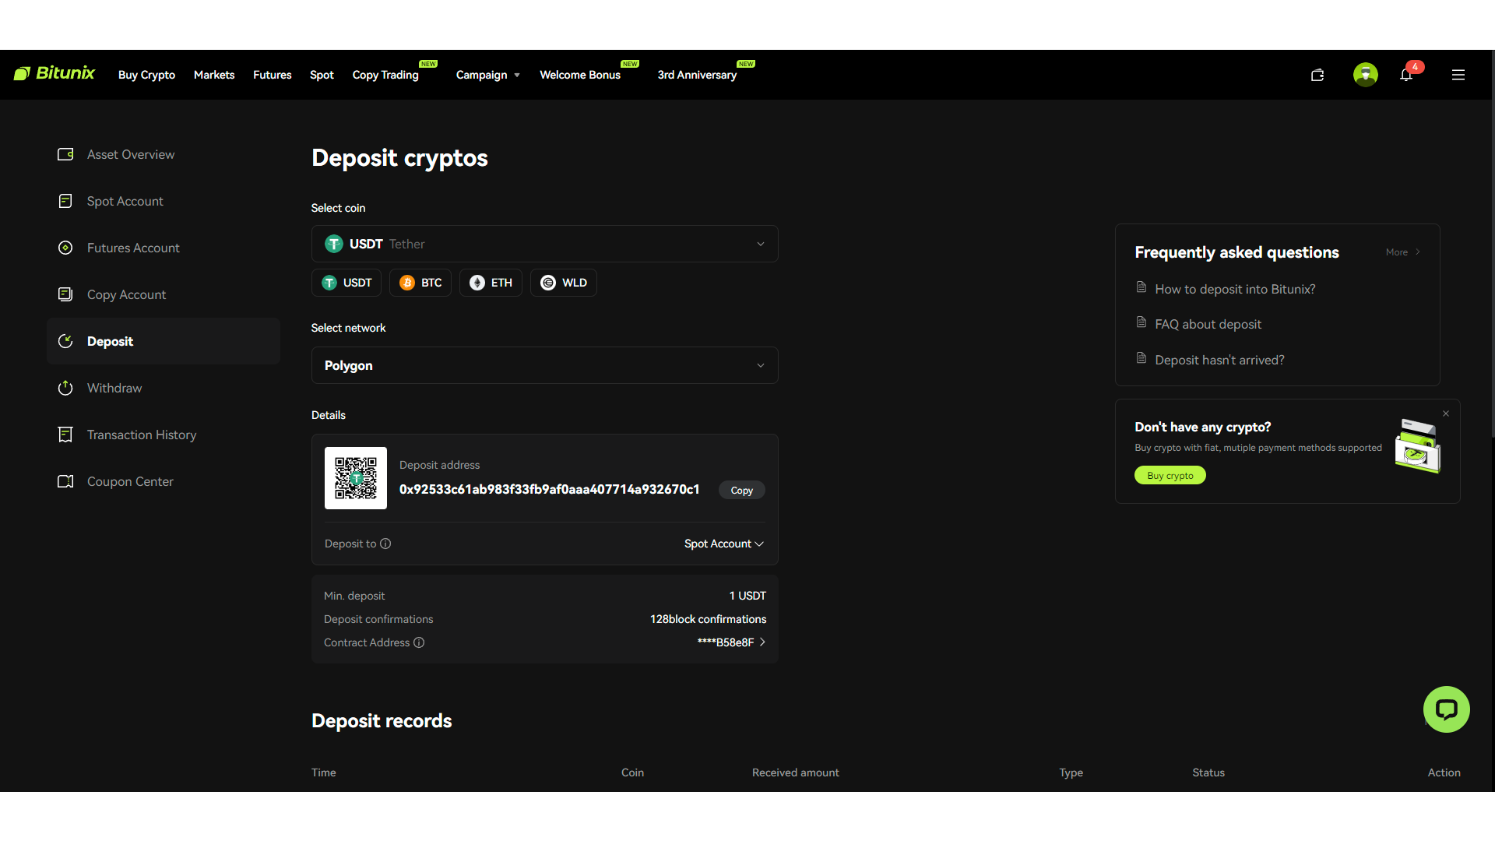Click the deposit address QR code
This screenshot has width=1495, height=841.
coord(356,478)
